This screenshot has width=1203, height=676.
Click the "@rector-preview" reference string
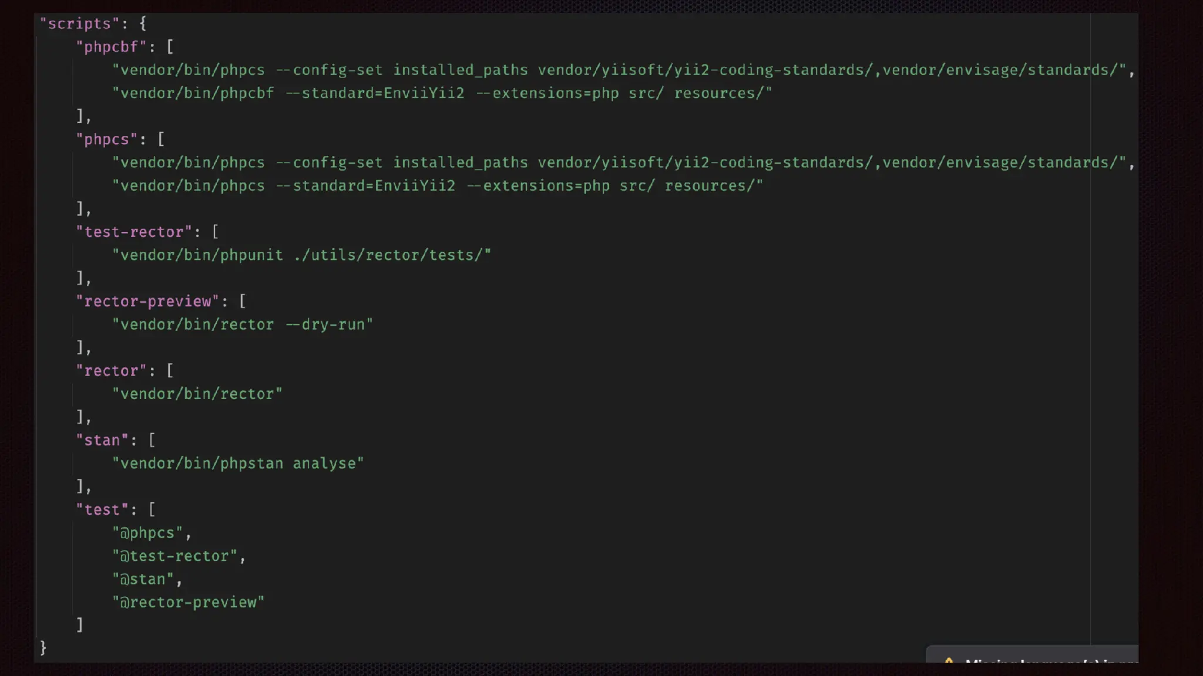click(189, 603)
